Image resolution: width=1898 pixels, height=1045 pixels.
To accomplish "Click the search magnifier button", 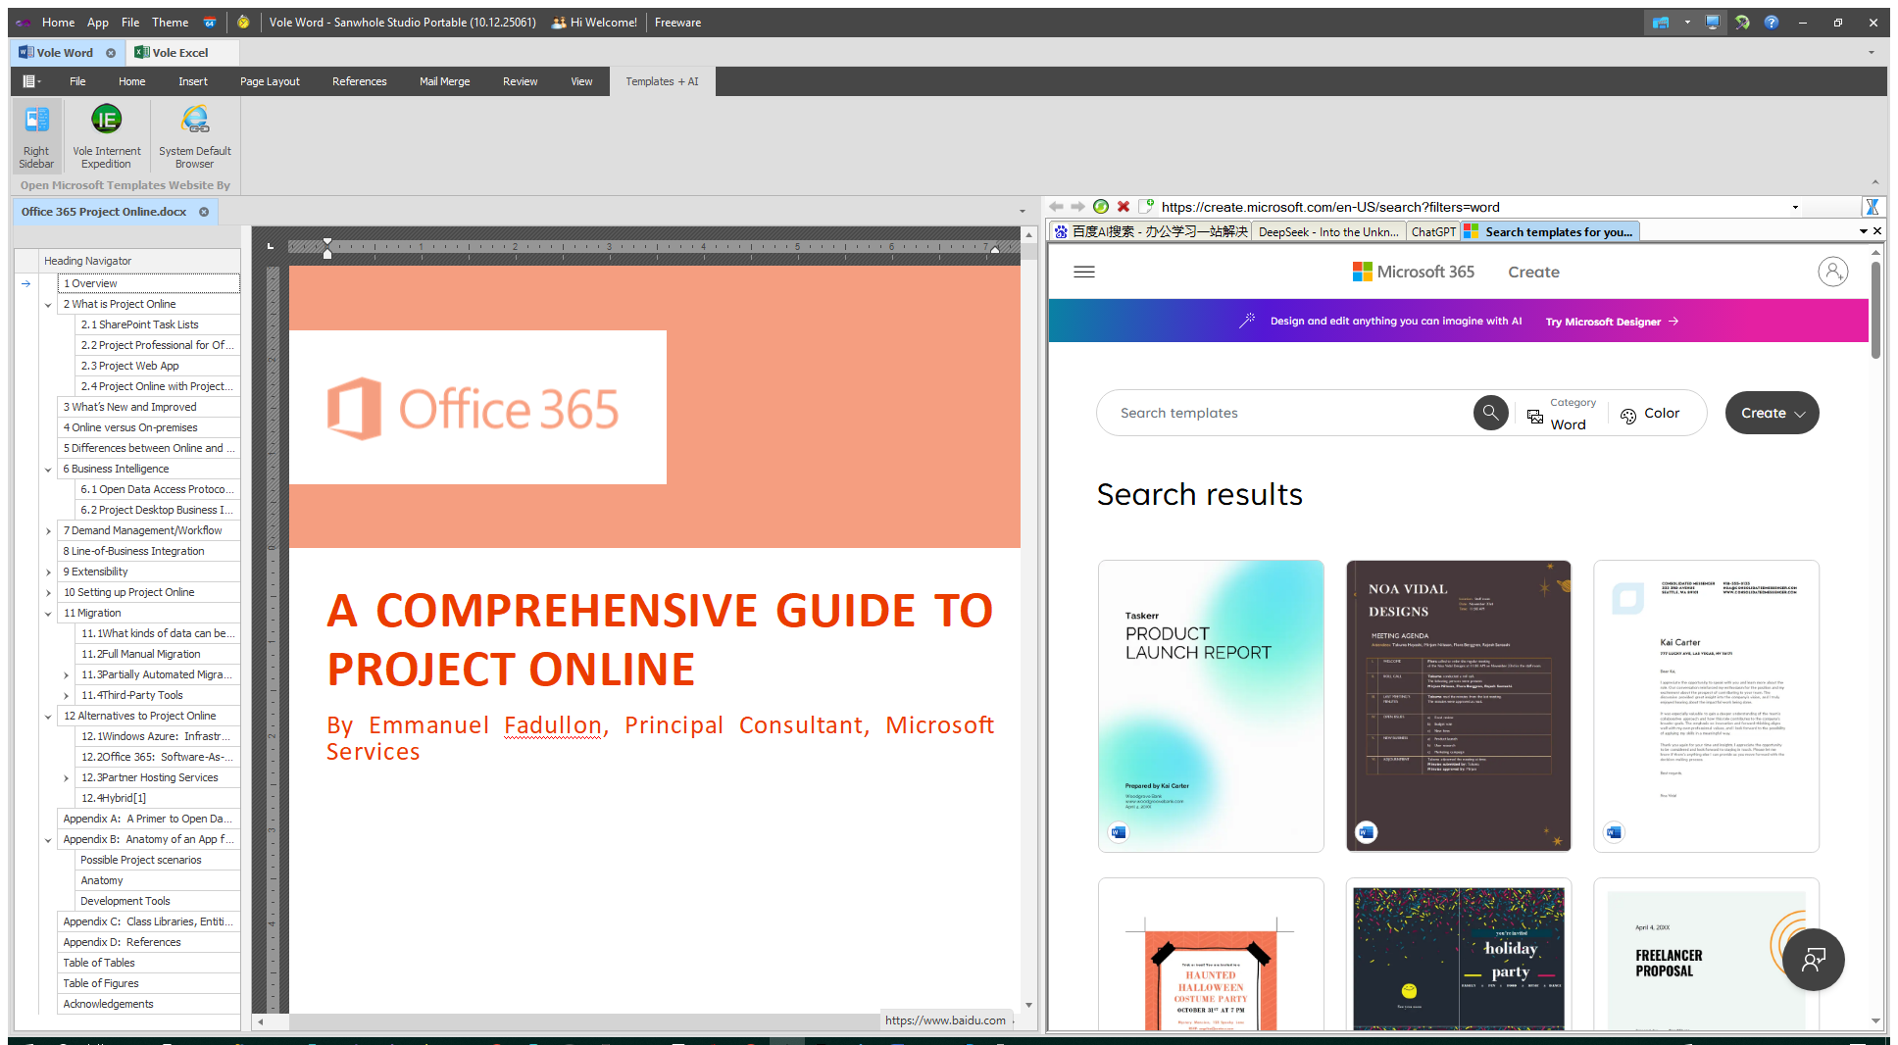I will coord(1490,413).
